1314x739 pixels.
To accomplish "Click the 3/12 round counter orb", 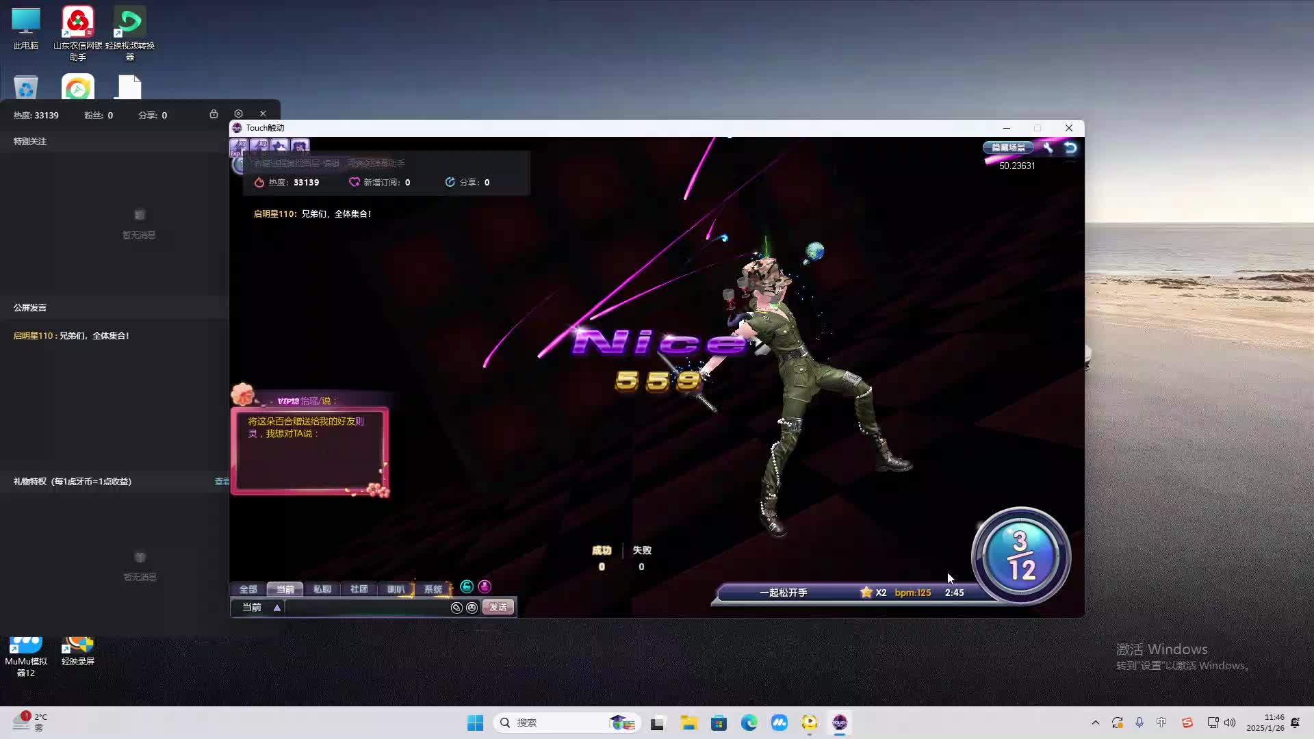I will (x=1020, y=556).
